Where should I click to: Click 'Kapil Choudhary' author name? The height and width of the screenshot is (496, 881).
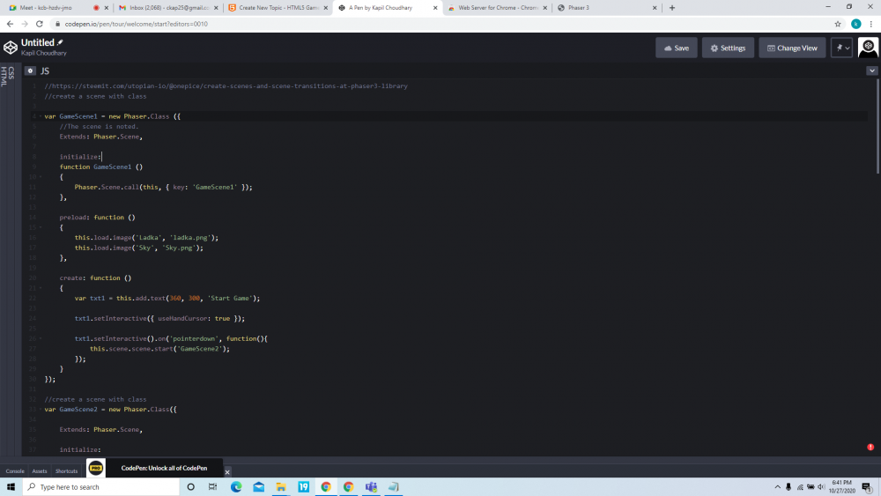tap(44, 53)
